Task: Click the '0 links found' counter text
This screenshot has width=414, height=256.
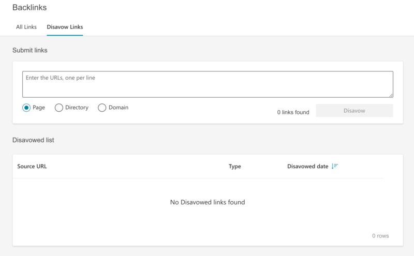Action: click(x=293, y=112)
